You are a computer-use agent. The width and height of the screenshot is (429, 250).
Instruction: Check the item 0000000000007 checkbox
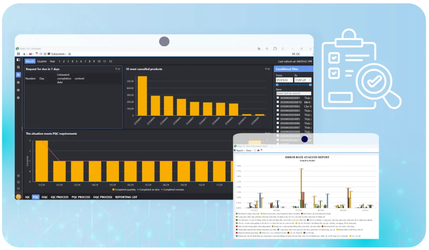(278, 128)
